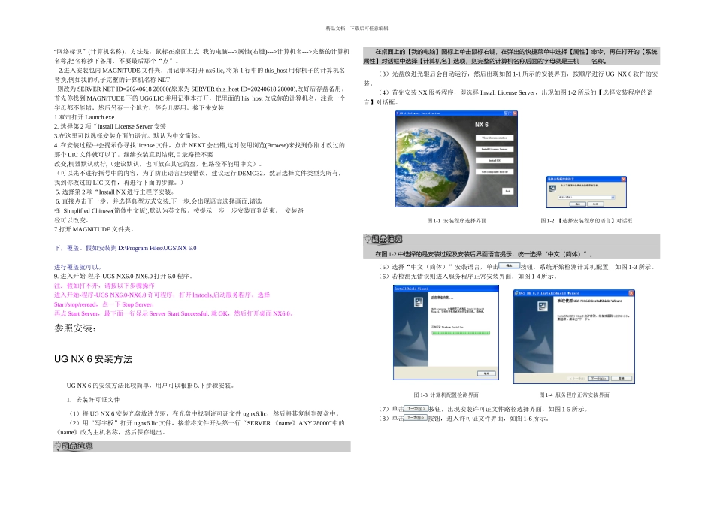Click the cancel button in the figure 1-3 wizard
714x505 pixels.
[486, 373]
